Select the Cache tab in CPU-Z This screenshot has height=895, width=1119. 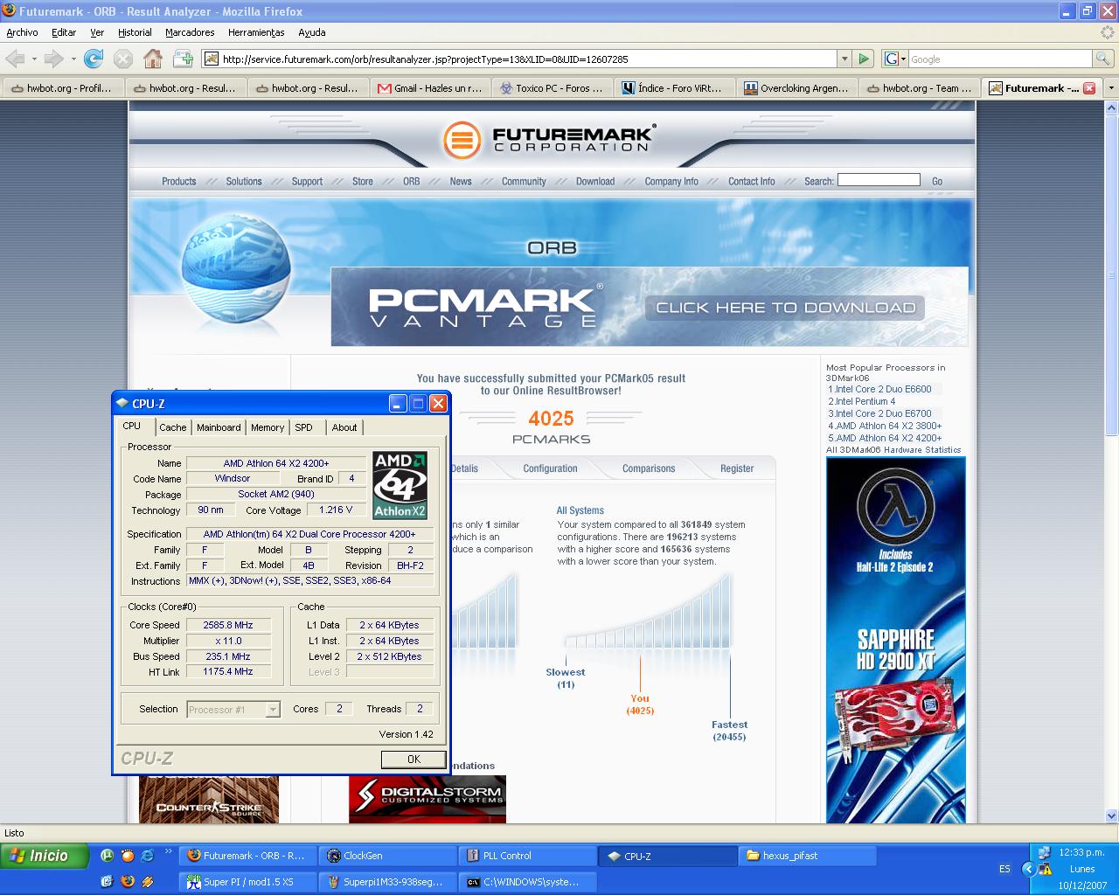(172, 427)
